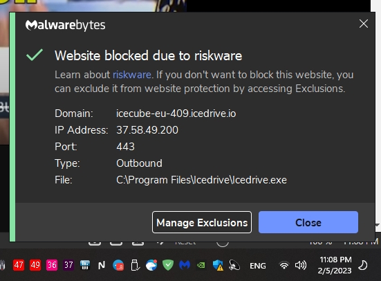Click the red 47 temperature tray icon
This screenshot has width=381, height=281.
pyautogui.click(x=19, y=265)
